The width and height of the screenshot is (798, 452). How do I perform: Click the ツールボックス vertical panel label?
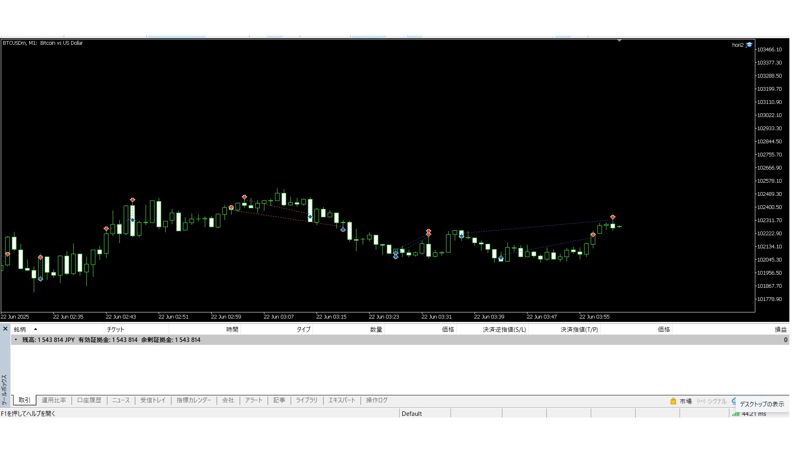click(5, 389)
